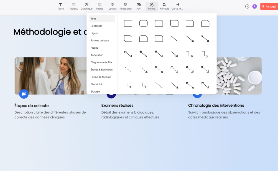
Task: Select Étoiles & Bannières category
Action: point(101,70)
